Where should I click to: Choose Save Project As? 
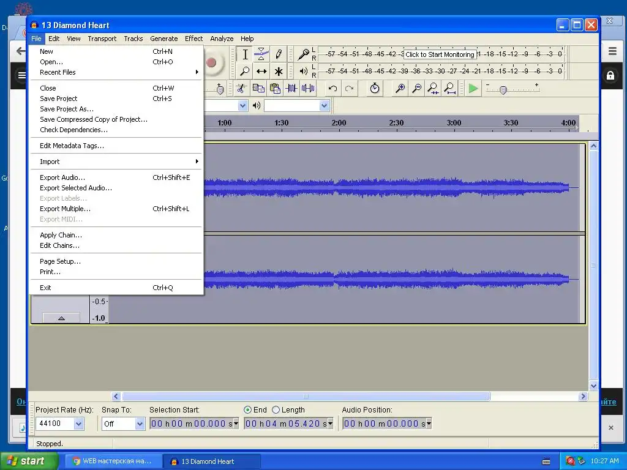coord(117,109)
